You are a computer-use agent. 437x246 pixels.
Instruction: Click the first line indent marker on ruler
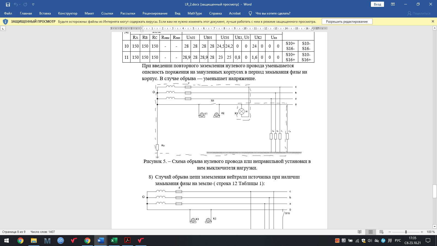142,27
